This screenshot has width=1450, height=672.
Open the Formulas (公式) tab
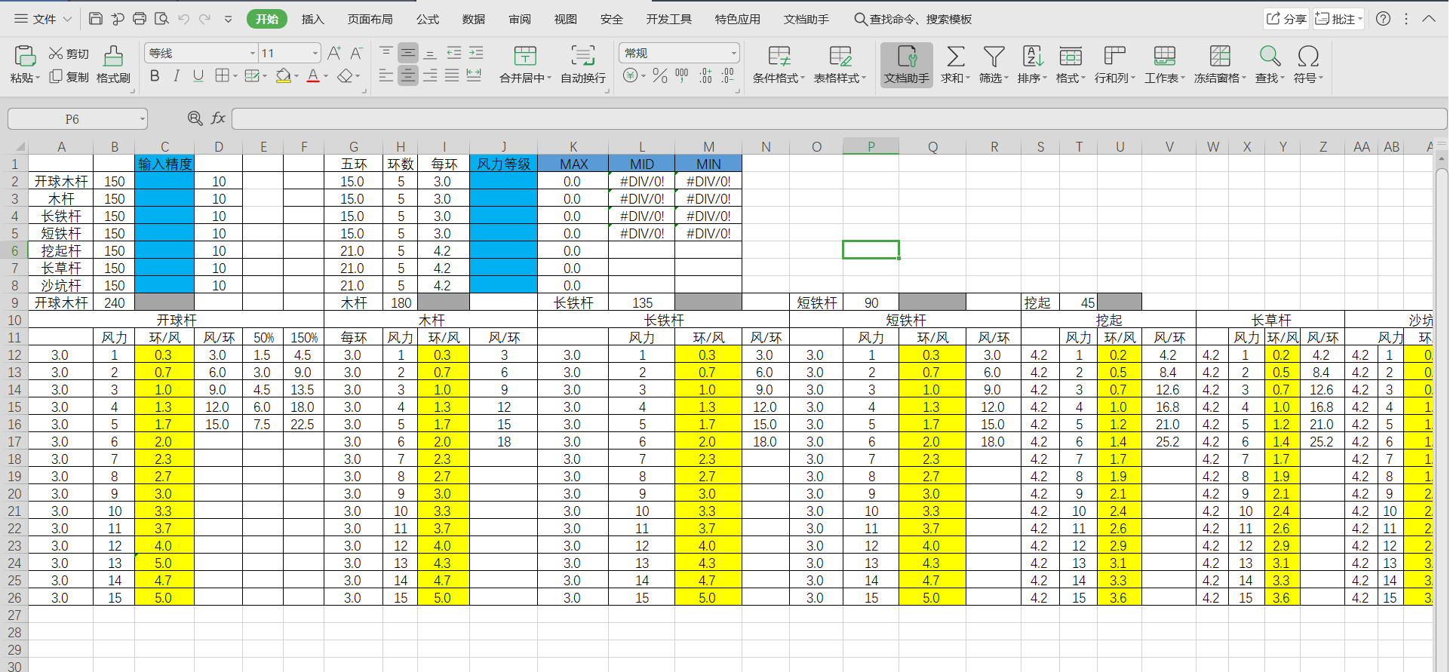427,19
